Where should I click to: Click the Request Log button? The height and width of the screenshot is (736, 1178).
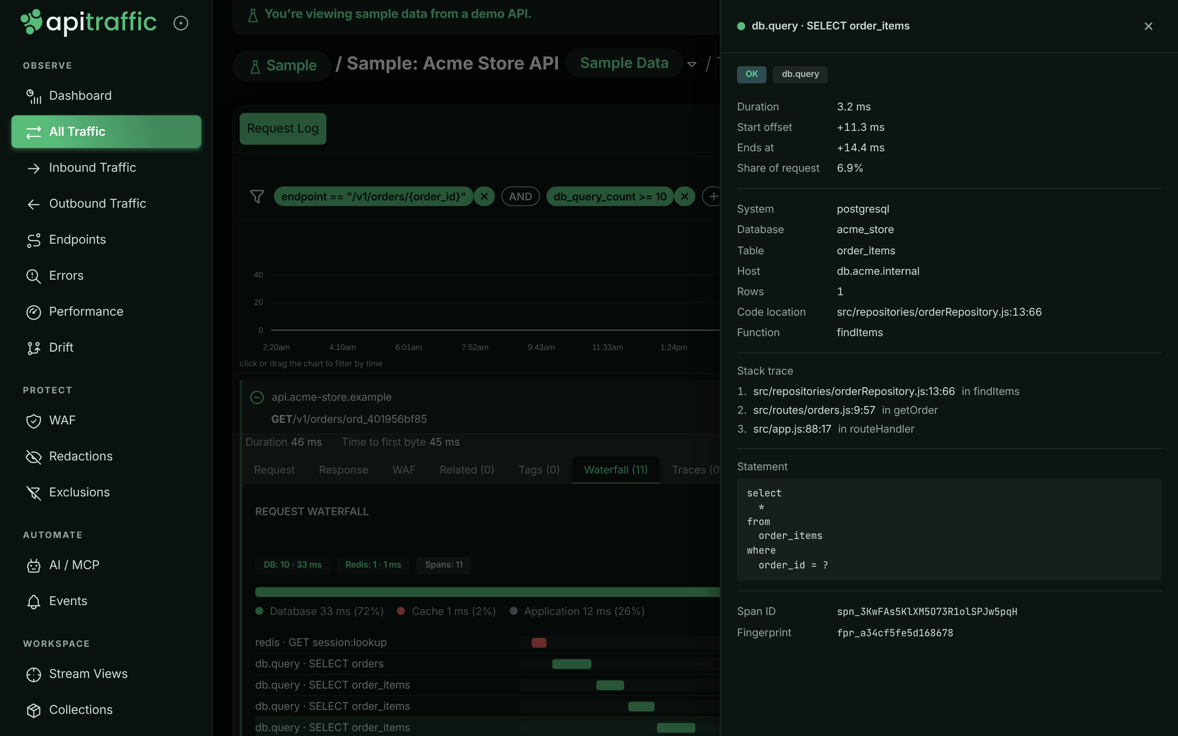pyautogui.click(x=283, y=129)
